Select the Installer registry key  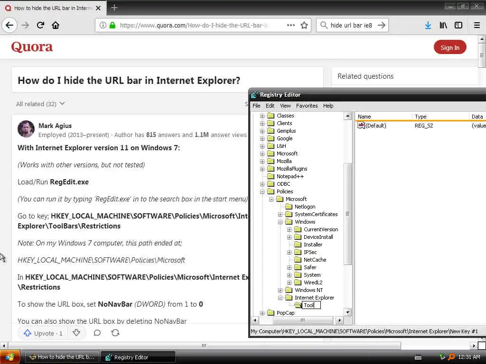click(x=313, y=245)
